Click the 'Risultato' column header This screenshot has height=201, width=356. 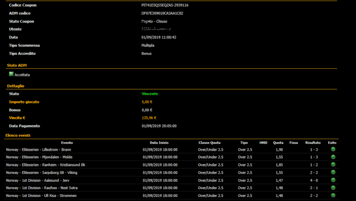313,142
